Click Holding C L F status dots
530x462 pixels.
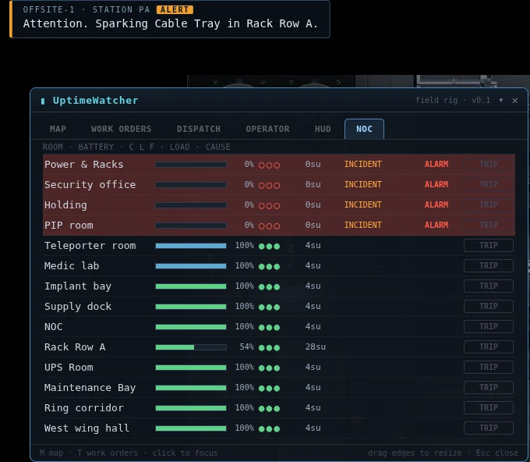point(269,206)
